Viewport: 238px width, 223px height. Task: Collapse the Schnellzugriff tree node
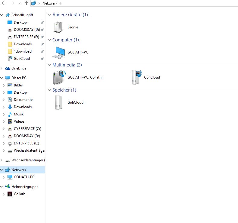pyautogui.click(x=2, y=15)
